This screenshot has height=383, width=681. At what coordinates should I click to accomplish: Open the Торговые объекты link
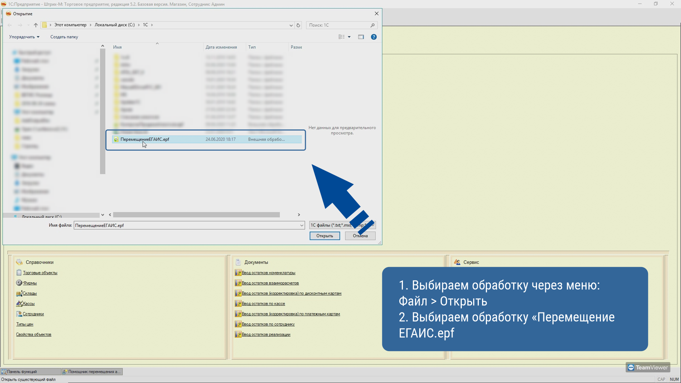[40, 273]
